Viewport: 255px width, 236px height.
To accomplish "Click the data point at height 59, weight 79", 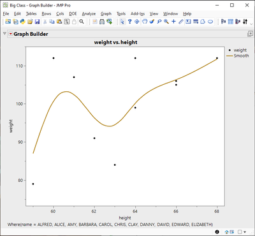I will click(33, 184).
